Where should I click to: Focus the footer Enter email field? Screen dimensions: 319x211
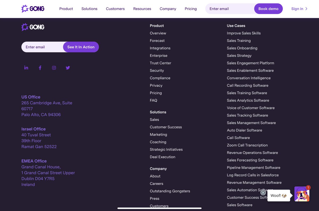click(43, 47)
